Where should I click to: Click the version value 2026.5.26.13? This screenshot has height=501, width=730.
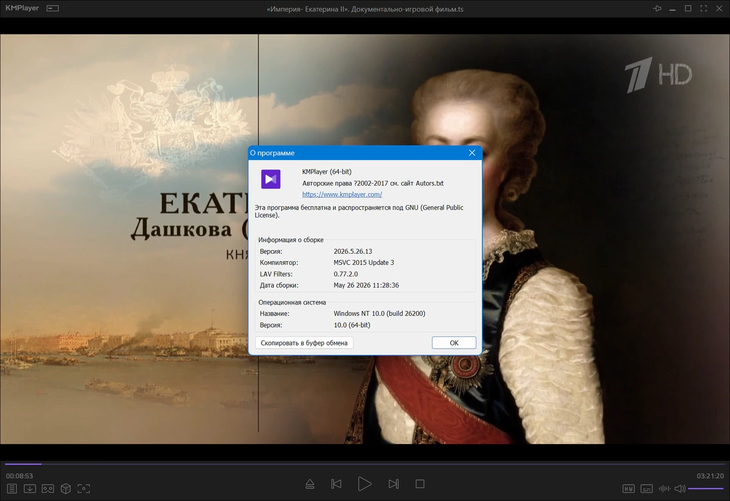[353, 251]
